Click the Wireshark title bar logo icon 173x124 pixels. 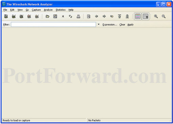tap(4, 4)
